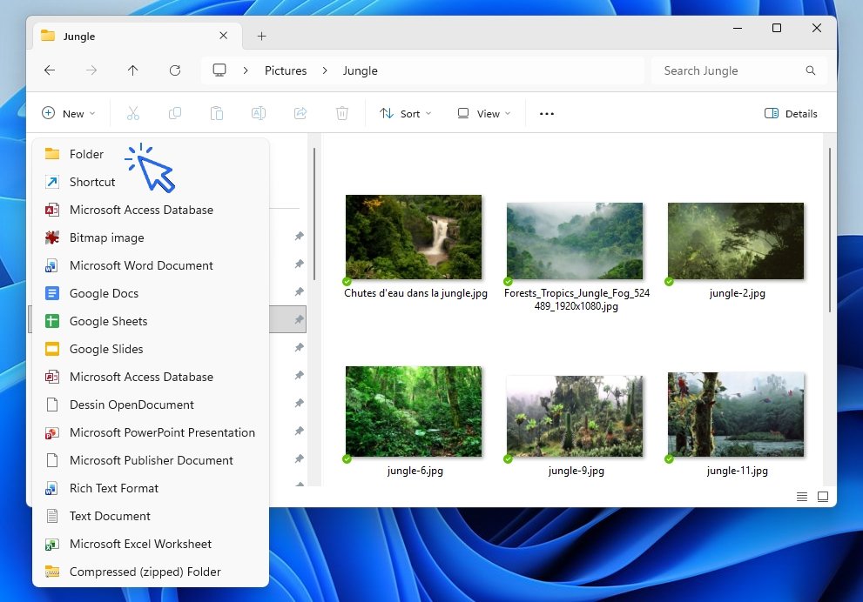863x602 pixels.
Task: Open the View dropdown
Action: (482, 113)
